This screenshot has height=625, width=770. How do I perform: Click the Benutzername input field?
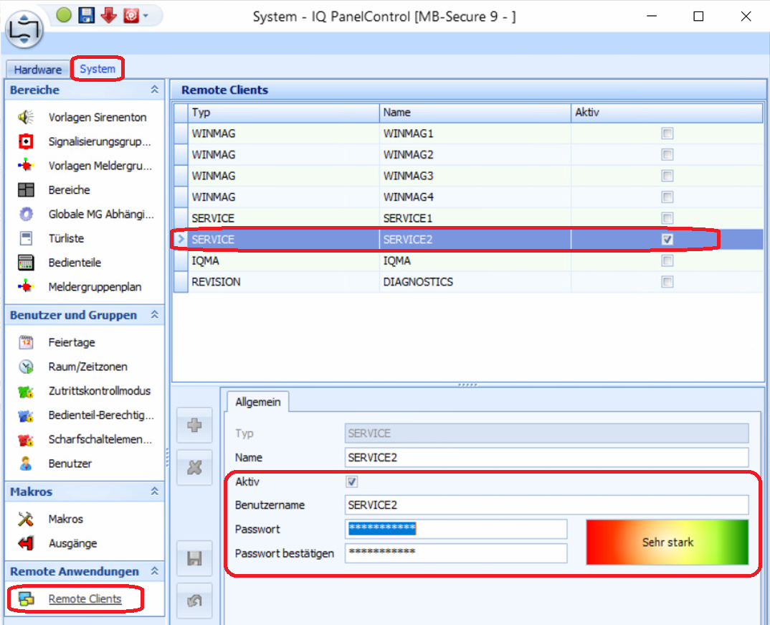[546, 504]
